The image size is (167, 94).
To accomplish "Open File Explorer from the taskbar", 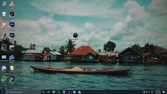I will (x=54, y=92).
